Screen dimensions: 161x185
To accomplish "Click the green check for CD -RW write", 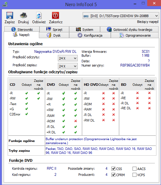I will [39, 98].
